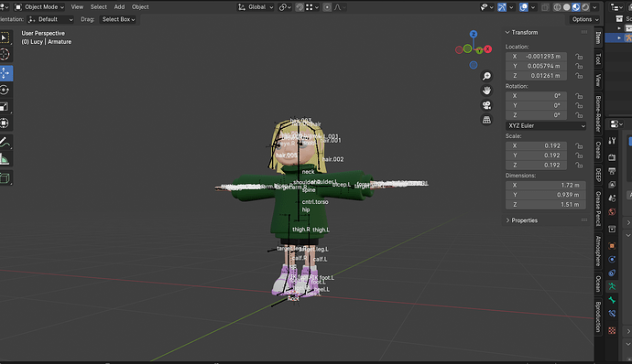Open the Select Box drag dropdown
The image size is (632, 364).
click(x=118, y=19)
